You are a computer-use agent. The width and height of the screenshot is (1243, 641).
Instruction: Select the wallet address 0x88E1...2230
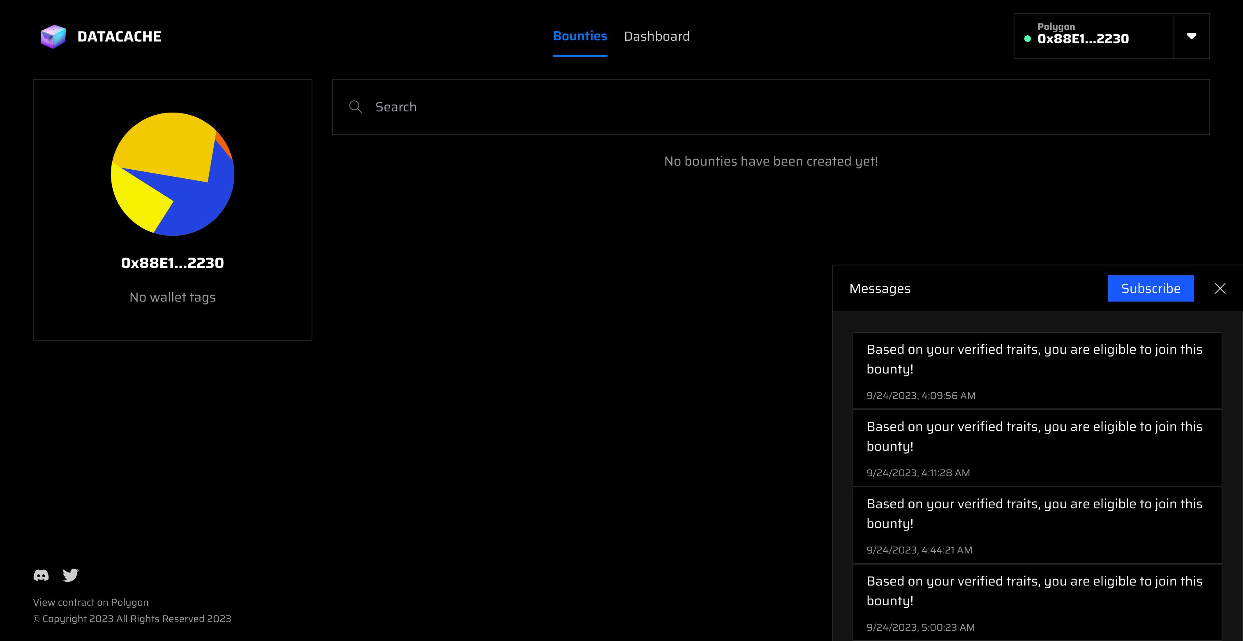pyautogui.click(x=173, y=263)
